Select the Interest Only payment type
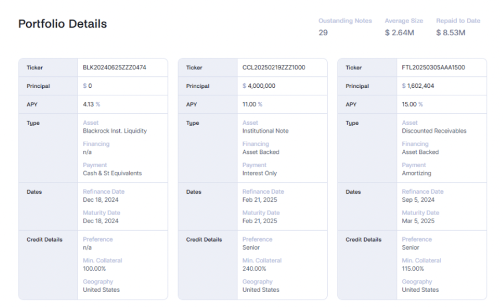Image resolution: width=503 pixels, height=307 pixels. [259, 173]
